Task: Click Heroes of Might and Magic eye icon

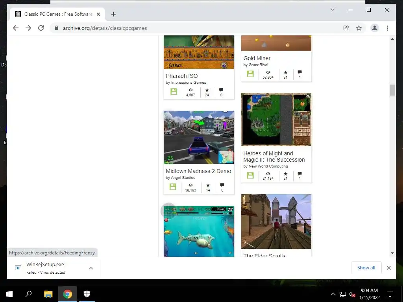Action: pos(268,173)
